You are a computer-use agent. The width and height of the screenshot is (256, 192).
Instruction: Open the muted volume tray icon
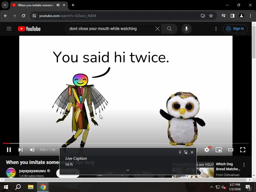click(224, 187)
